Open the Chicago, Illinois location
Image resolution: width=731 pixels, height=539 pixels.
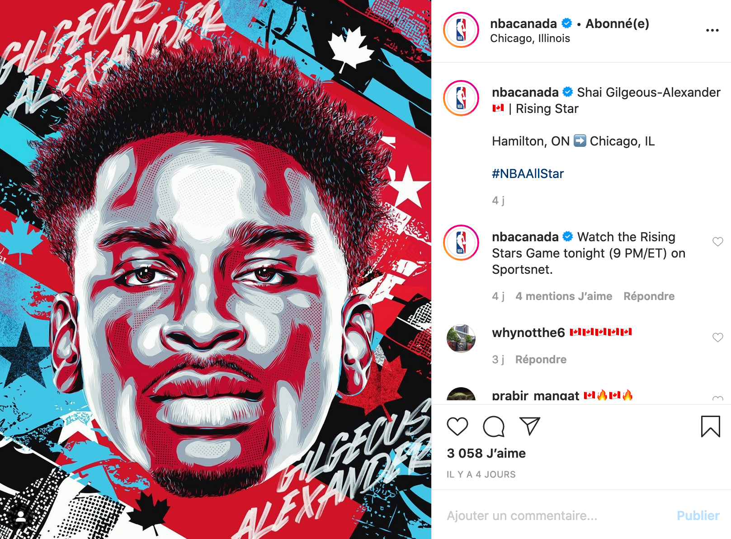pos(530,38)
